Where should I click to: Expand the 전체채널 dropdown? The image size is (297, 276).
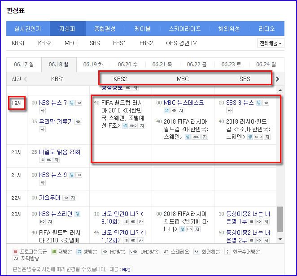tap(271, 43)
